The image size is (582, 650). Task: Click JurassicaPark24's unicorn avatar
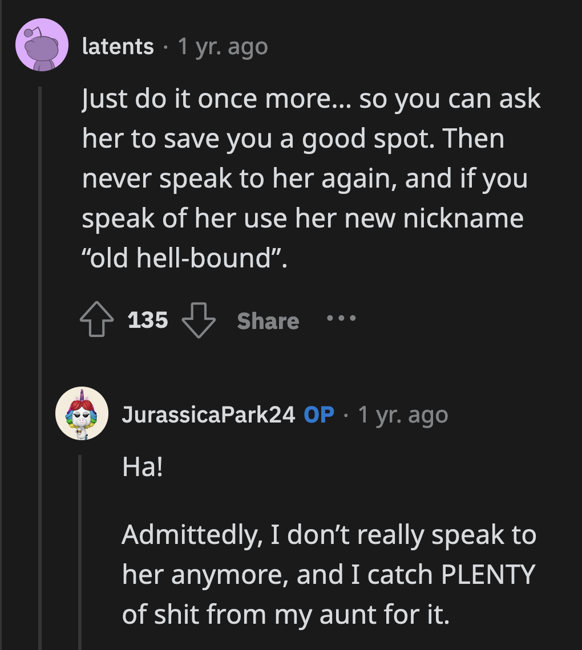(x=83, y=413)
